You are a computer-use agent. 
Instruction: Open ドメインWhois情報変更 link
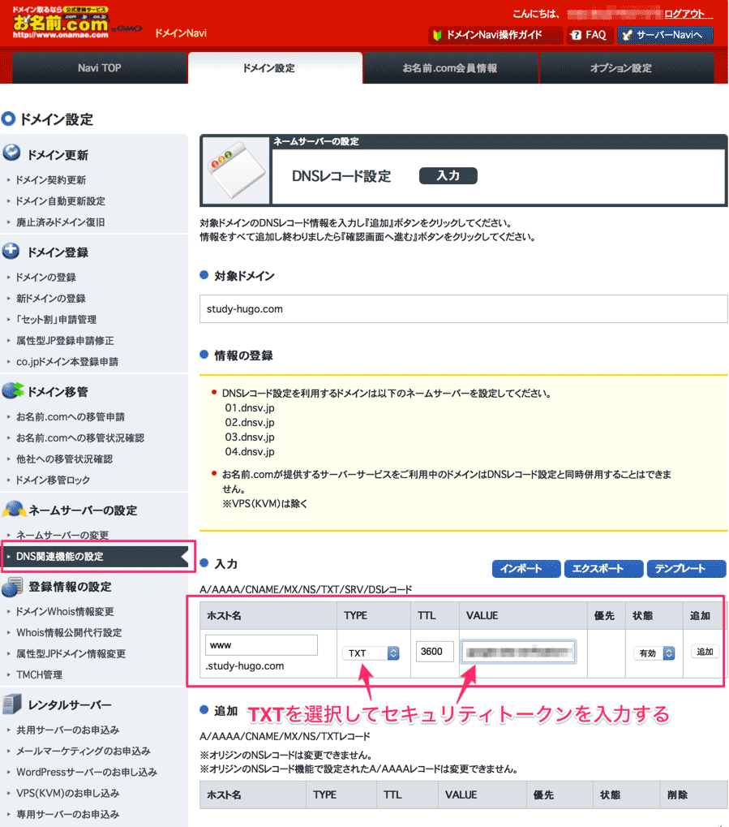coord(65,611)
